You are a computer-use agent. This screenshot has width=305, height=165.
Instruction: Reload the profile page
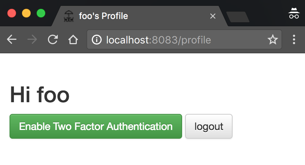pyautogui.click(x=53, y=40)
